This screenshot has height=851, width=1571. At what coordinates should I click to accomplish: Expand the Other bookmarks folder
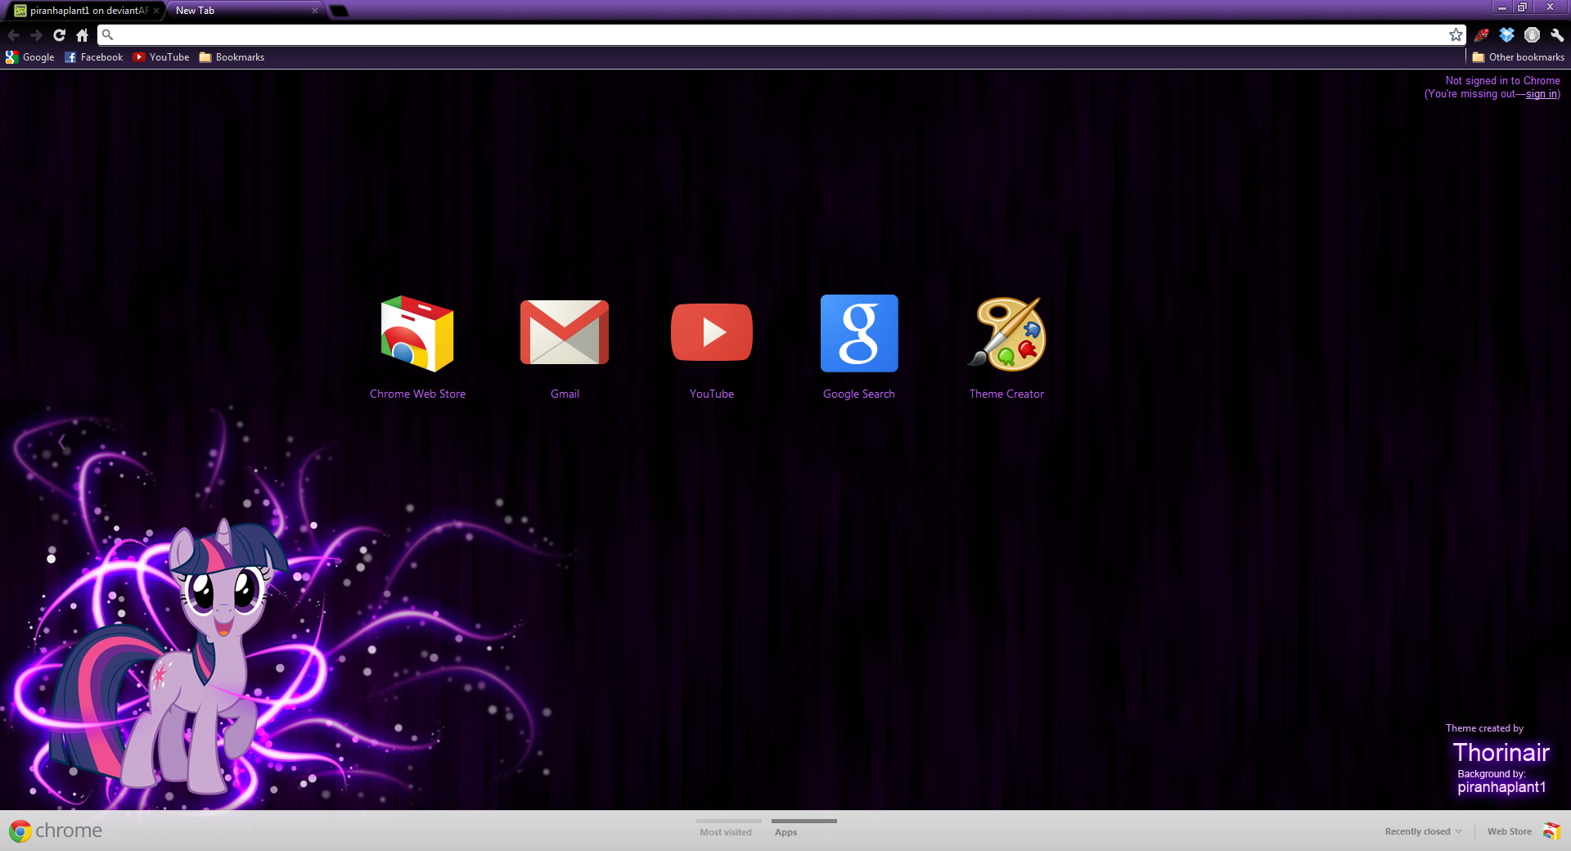pyautogui.click(x=1518, y=57)
